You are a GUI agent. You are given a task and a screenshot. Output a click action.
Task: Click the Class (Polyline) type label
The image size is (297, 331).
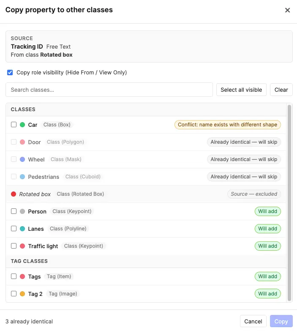[x=68, y=228]
